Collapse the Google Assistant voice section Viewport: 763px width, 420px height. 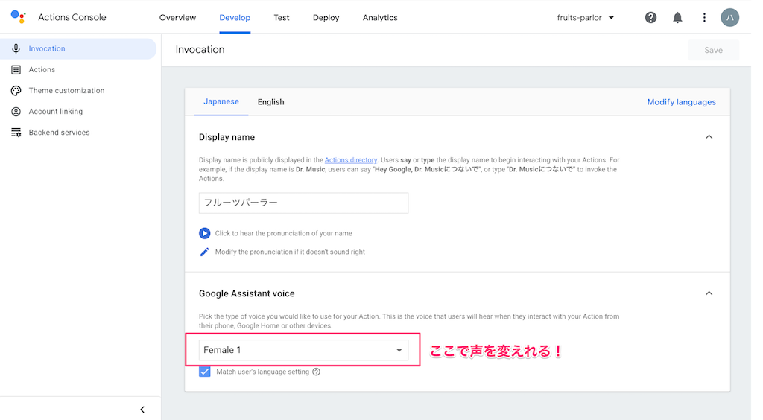pyautogui.click(x=709, y=293)
